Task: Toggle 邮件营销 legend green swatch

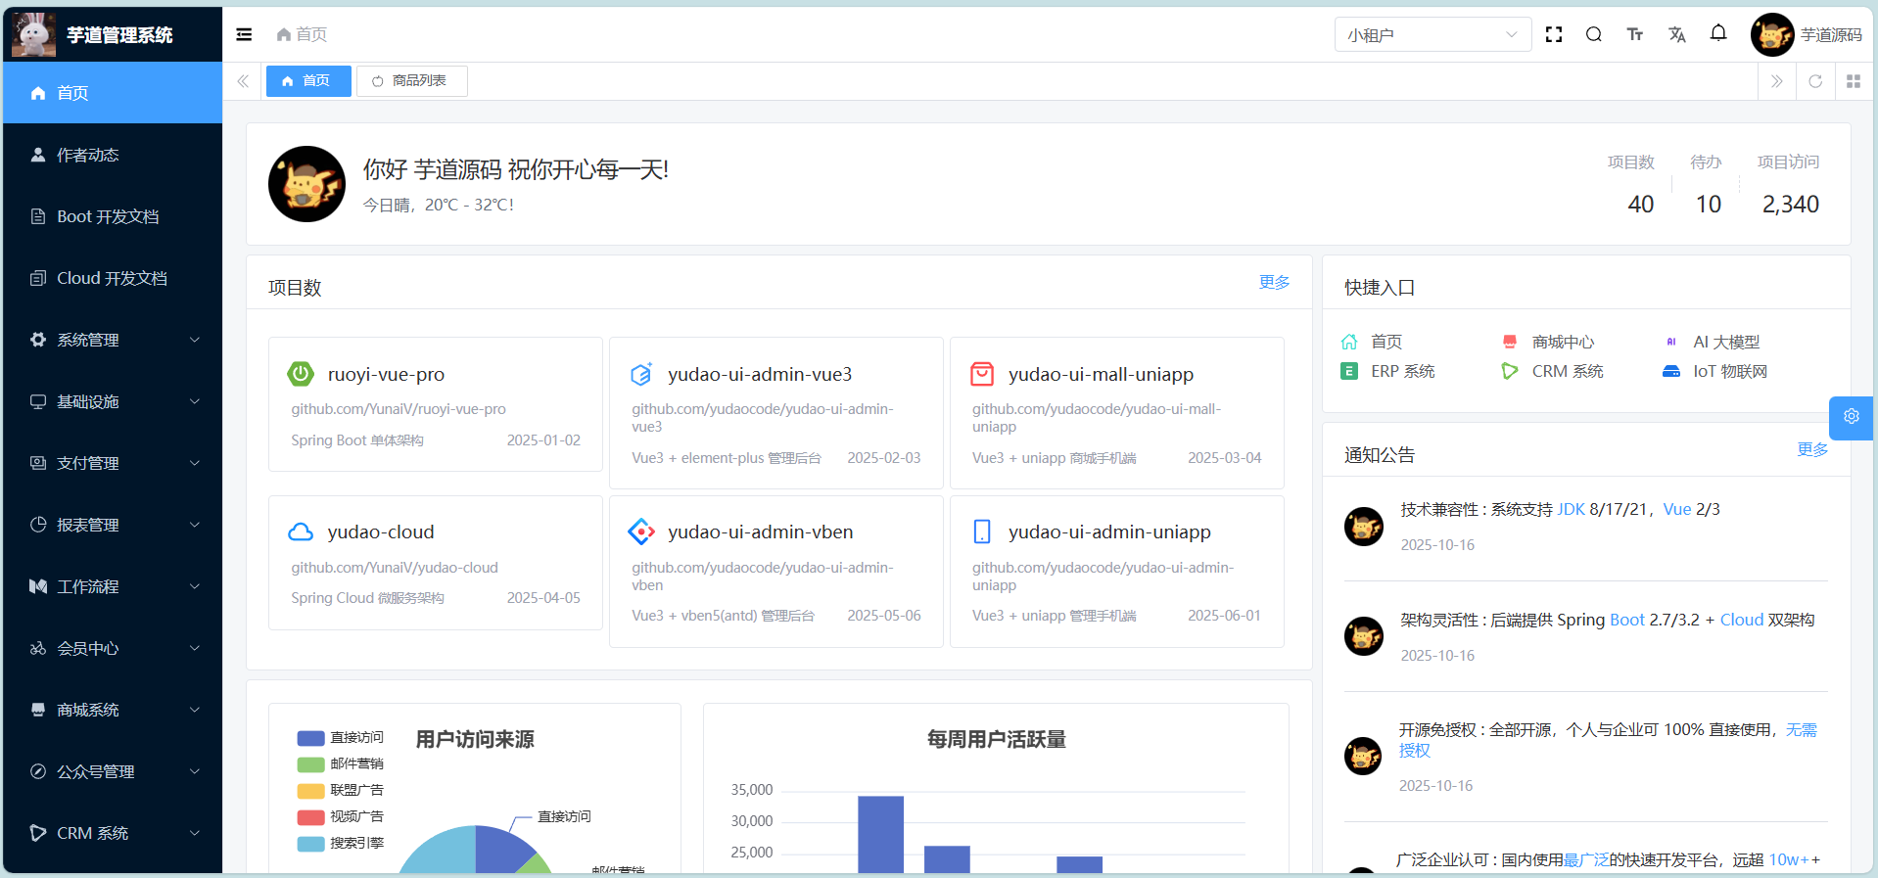Action: click(x=310, y=764)
